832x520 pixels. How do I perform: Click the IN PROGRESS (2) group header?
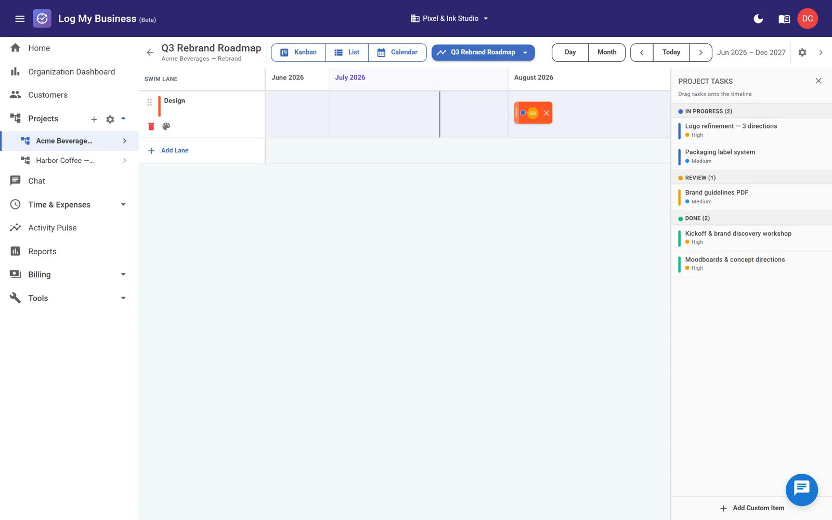pos(751,111)
